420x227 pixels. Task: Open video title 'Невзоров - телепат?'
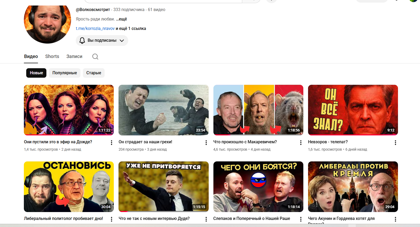pyautogui.click(x=328, y=142)
